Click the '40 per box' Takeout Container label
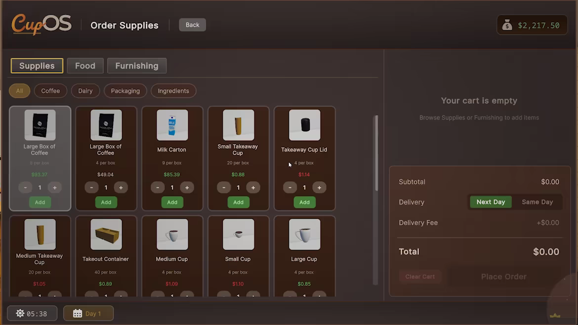 [x=105, y=272]
